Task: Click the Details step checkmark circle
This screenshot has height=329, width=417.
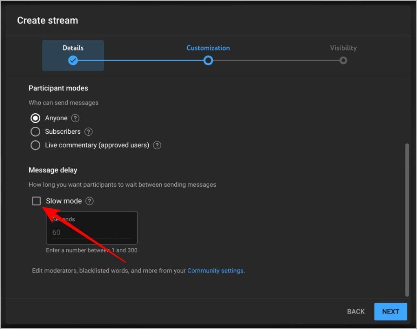Action: pyautogui.click(x=73, y=61)
